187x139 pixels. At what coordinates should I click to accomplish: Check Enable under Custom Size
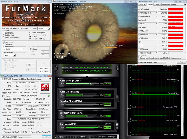[x=31, y=49]
